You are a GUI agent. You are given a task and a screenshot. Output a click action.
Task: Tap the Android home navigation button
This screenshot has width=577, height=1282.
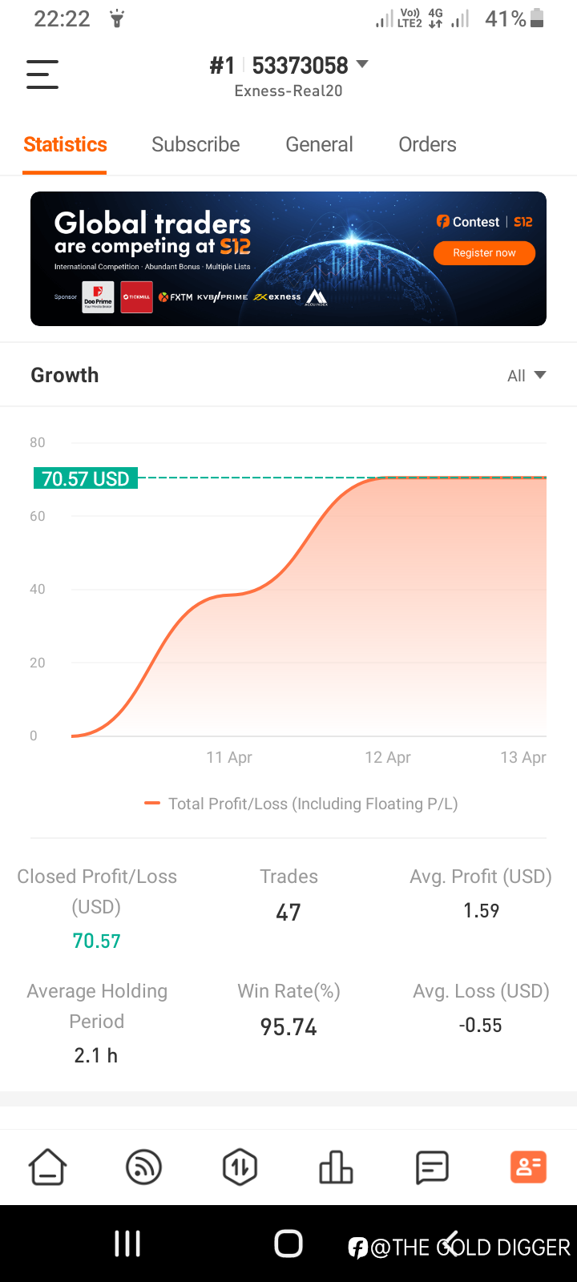288,1244
